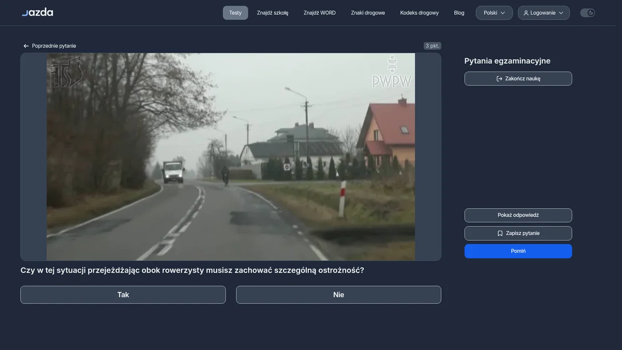Click the question video image

(231, 157)
